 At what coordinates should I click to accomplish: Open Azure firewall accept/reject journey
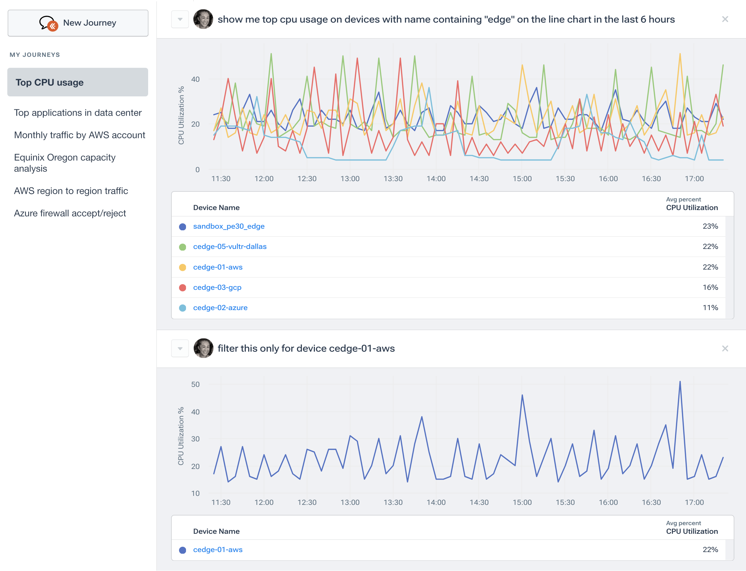pyautogui.click(x=70, y=213)
